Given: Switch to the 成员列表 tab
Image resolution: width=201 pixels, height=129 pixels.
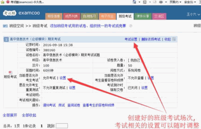Looking at the screenshot, I should tap(71, 16).
